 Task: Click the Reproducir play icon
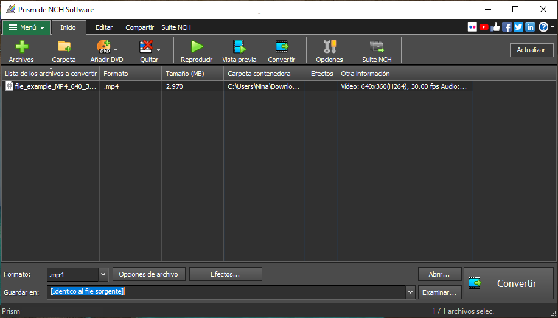click(x=197, y=47)
